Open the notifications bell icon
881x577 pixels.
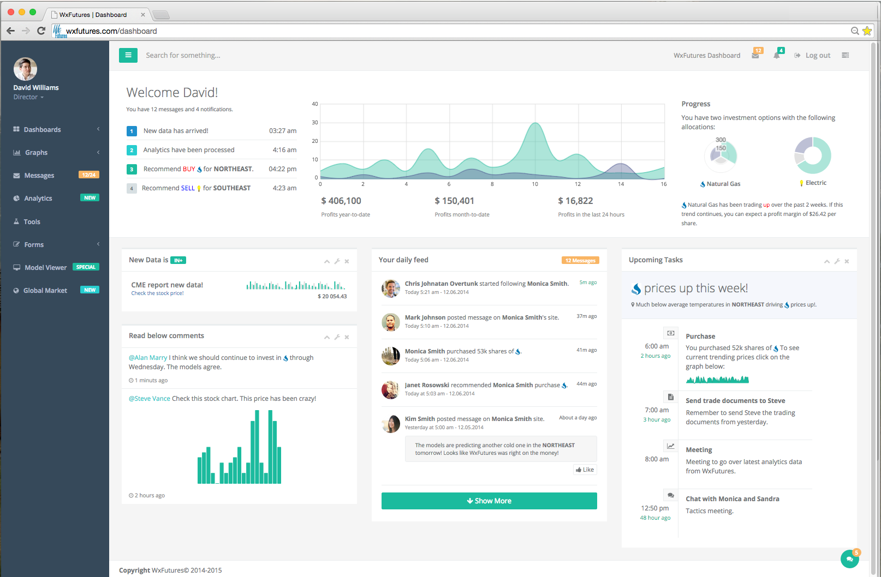[777, 55]
